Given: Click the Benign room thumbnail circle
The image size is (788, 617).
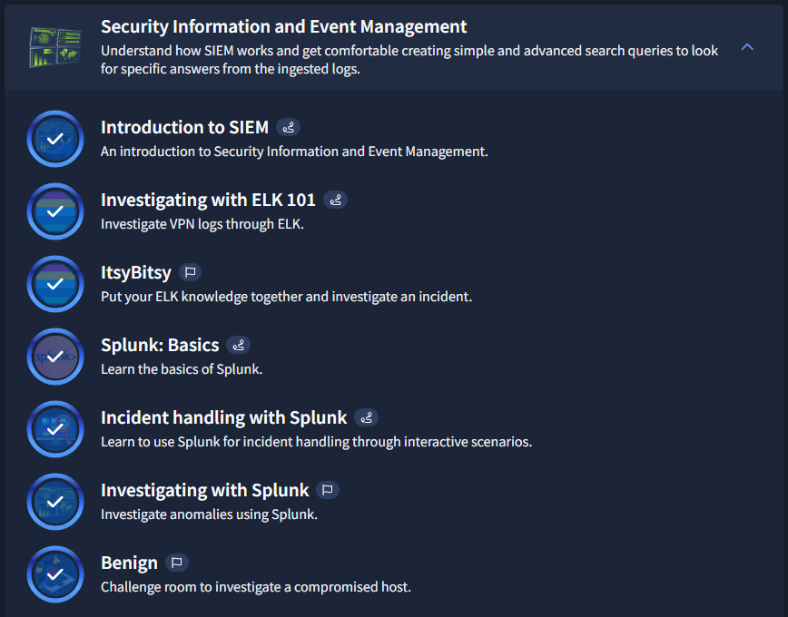Looking at the screenshot, I should click(x=55, y=574).
